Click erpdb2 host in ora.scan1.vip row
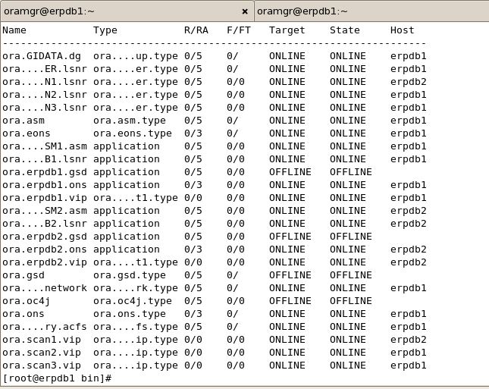This screenshot has width=489, height=389. 408,340
